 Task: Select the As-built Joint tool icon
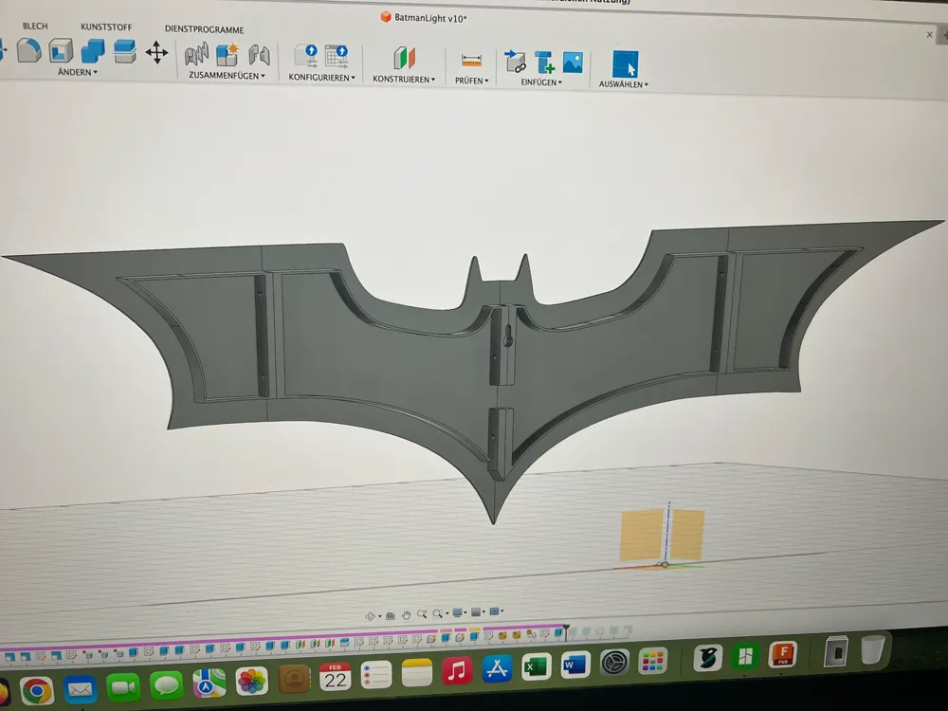259,55
